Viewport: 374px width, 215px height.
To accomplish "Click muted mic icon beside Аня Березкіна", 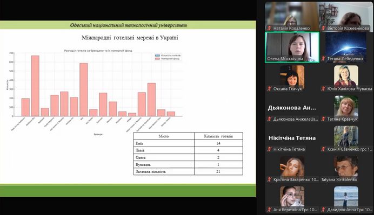I will coord(269,210).
